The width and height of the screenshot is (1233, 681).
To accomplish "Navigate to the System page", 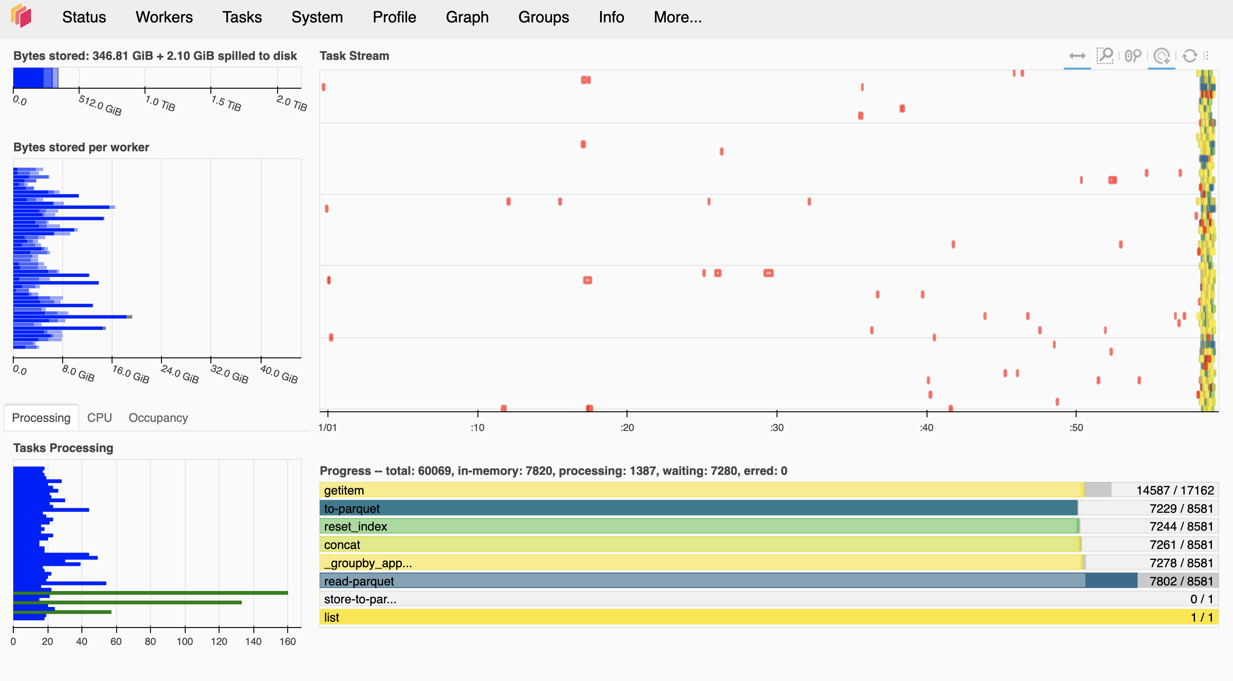I will [317, 17].
